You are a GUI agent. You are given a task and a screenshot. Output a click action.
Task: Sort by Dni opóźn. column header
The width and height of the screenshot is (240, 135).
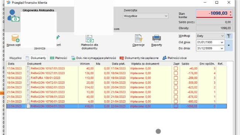pos(207,64)
